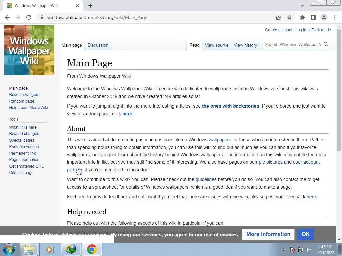Open Special pages
Image resolution: width=342 pixels, height=256 pixels.
coord(22,140)
